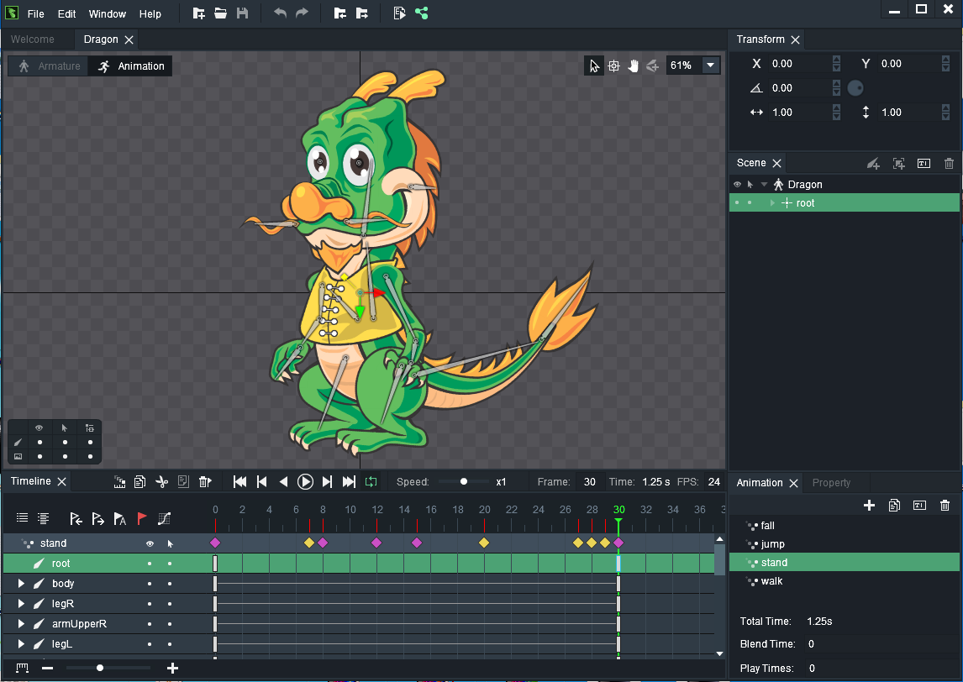
Task: Click the scissors cut keyframe icon
Action: coord(162,482)
